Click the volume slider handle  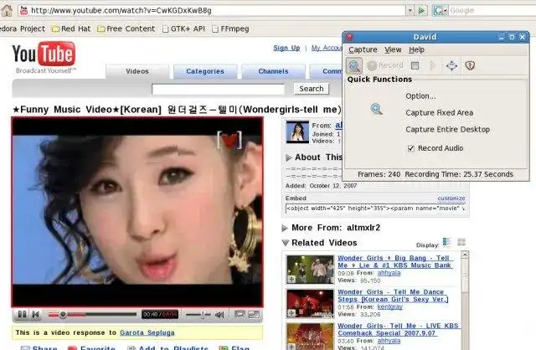[x=203, y=315]
